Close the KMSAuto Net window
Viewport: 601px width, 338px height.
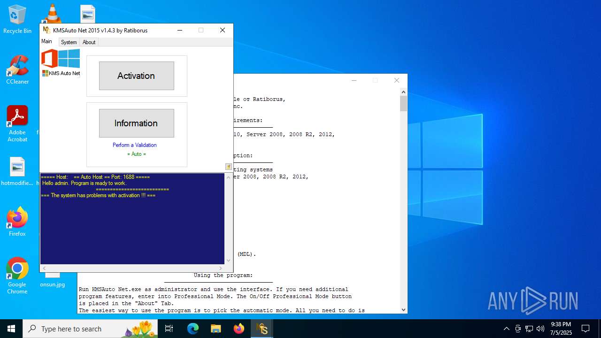click(223, 30)
